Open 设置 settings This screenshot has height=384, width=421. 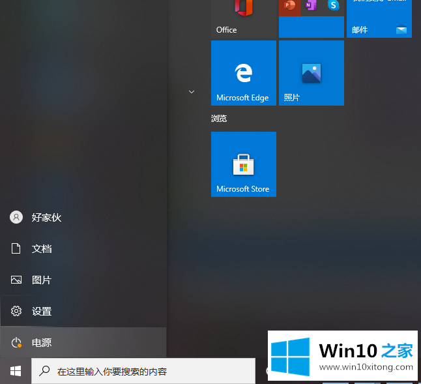pos(83,311)
